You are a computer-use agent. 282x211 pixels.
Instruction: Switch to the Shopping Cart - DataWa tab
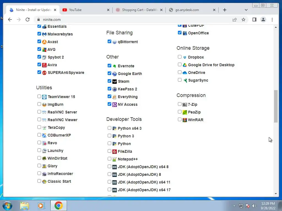pos(139,10)
